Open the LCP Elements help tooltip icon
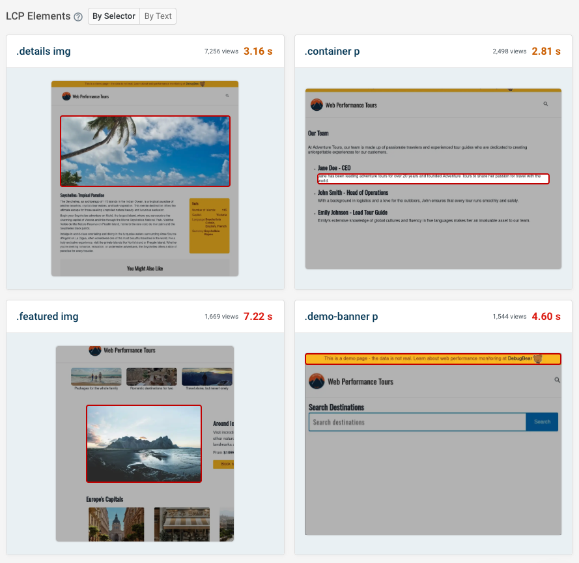The image size is (579, 563). coord(78,16)
